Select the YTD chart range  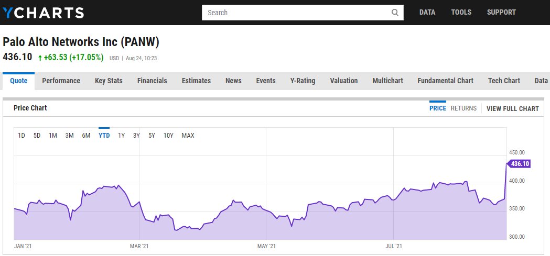[104, 136]
